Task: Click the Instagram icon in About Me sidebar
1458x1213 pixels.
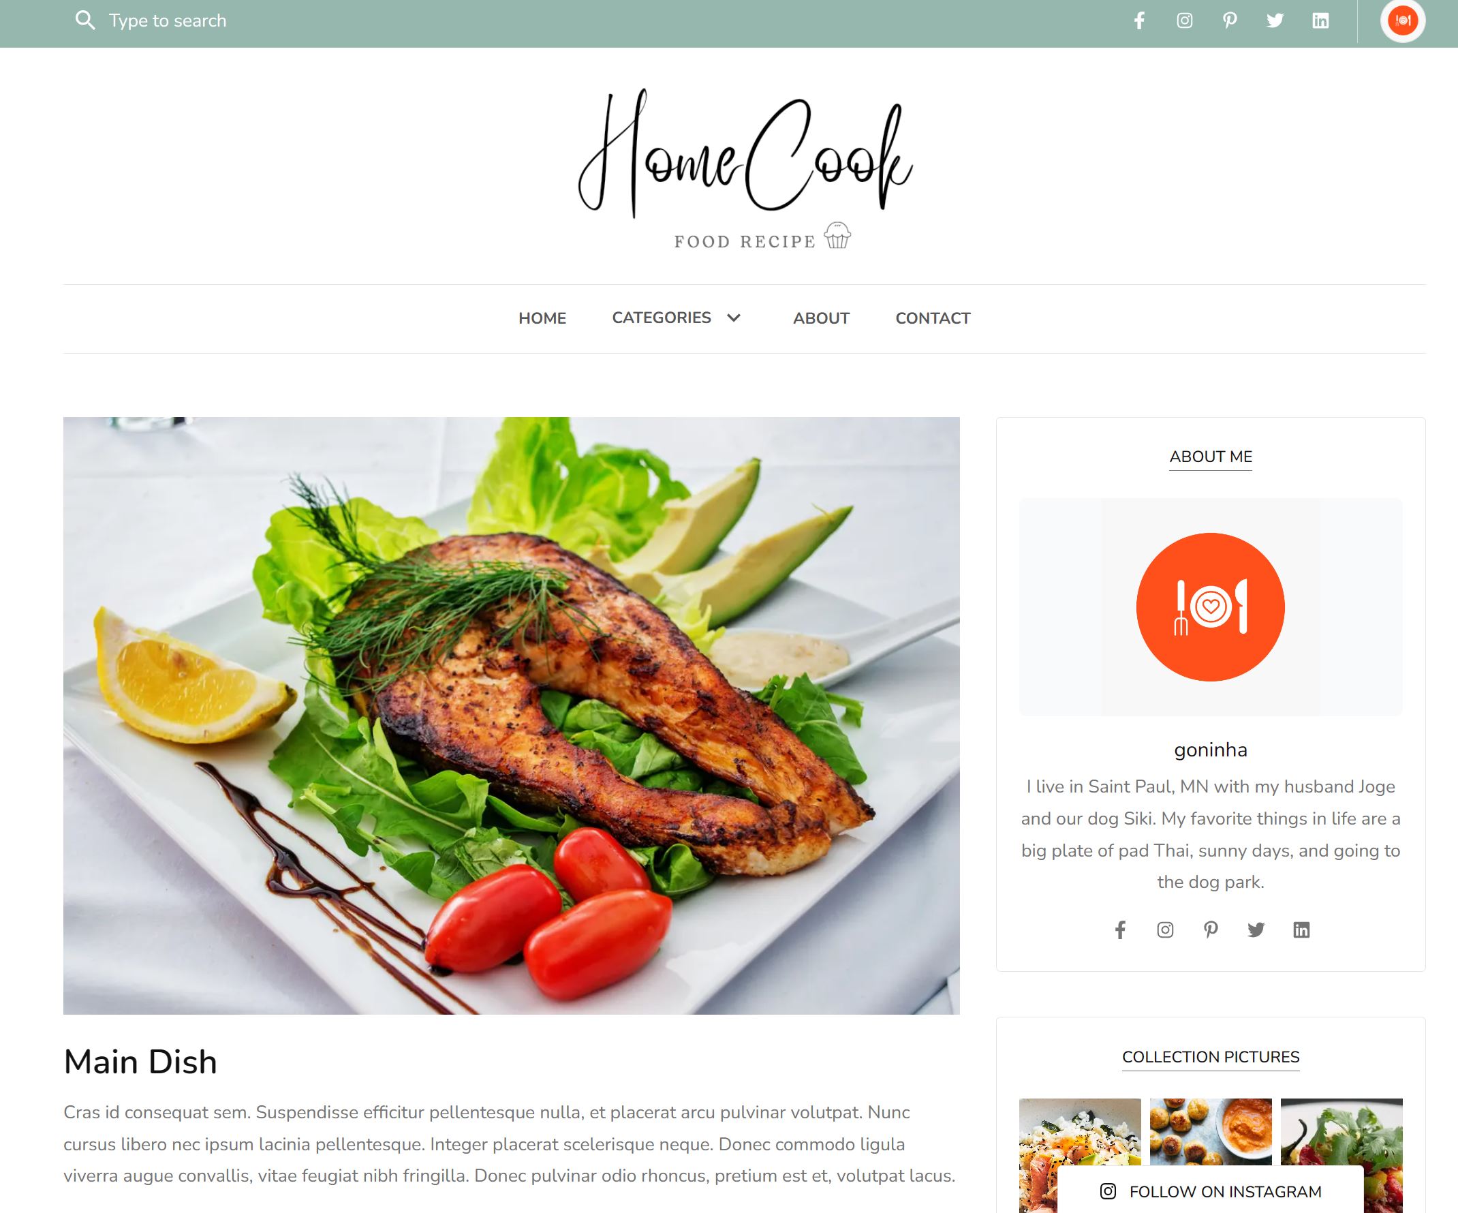Action: [x=1165, y=930]
